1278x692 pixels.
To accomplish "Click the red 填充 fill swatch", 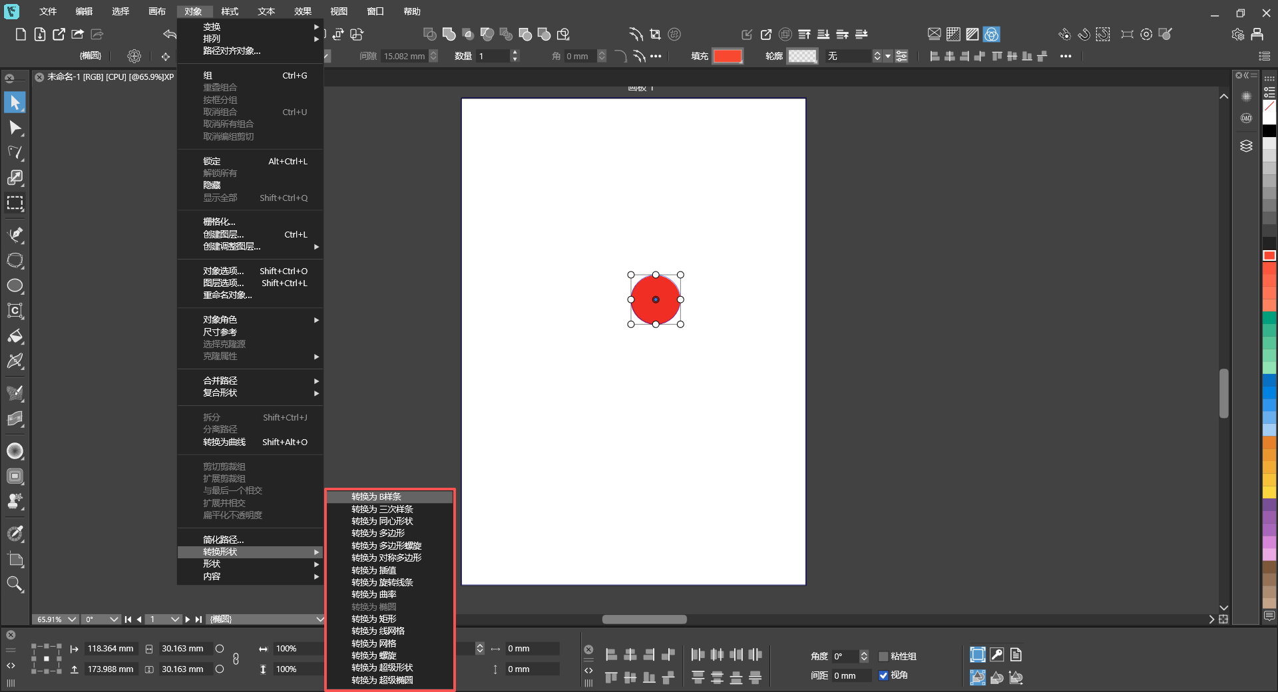I will [728, 57].
